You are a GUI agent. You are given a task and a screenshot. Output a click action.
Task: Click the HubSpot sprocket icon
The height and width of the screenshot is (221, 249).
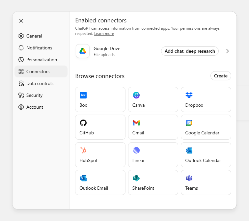pos(83,150)
